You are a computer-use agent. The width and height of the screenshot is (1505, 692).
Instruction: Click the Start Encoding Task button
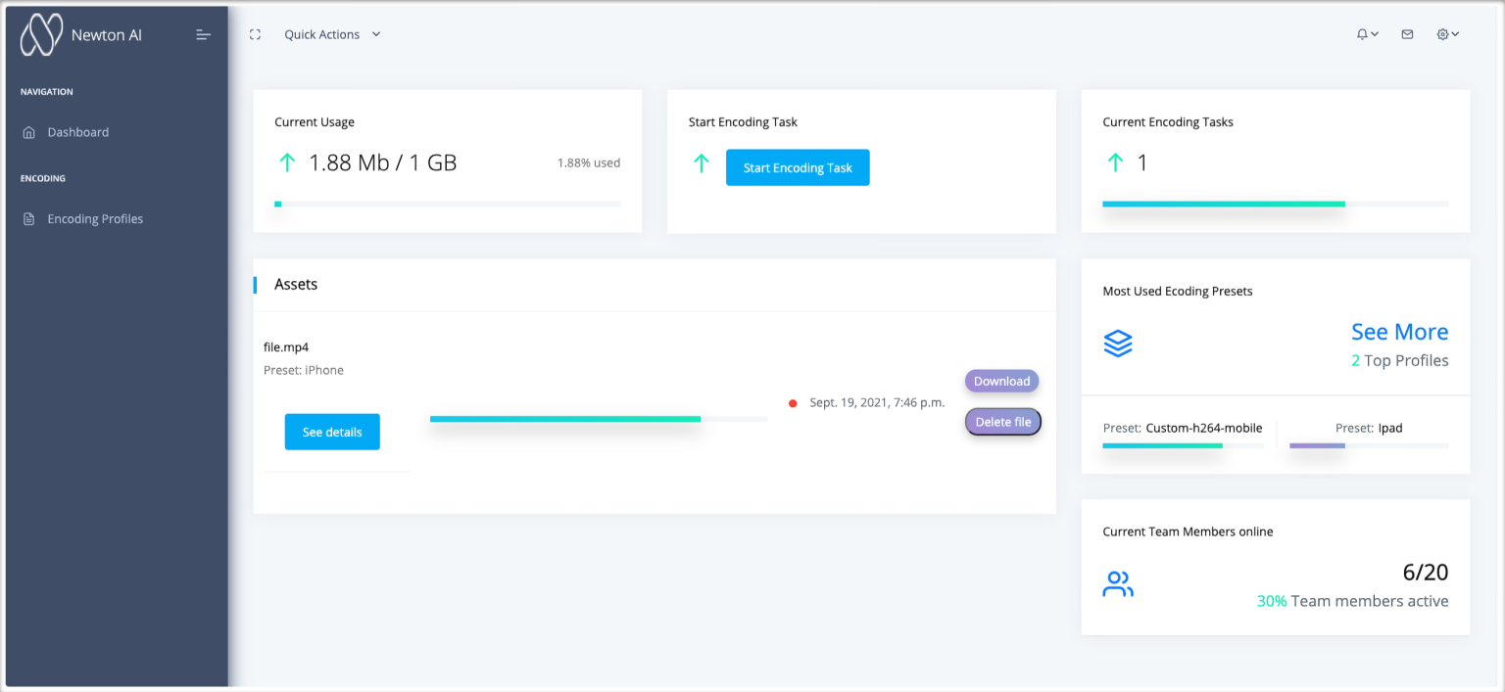tap(798, 167)
